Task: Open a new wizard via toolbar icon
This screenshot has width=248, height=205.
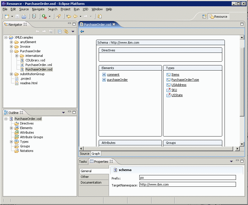Action: coord(7,16)
